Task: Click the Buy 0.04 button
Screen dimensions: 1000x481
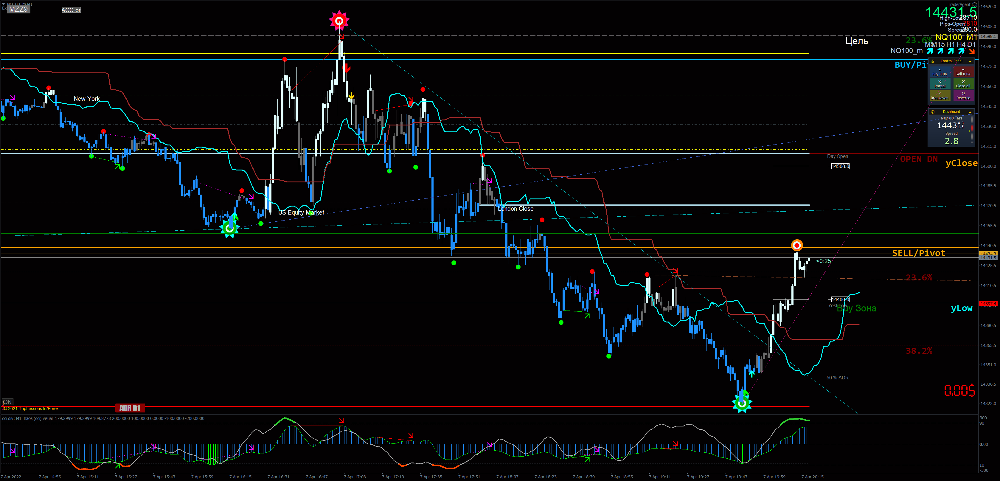Action: pyautogui.click(x=940, y=72)
